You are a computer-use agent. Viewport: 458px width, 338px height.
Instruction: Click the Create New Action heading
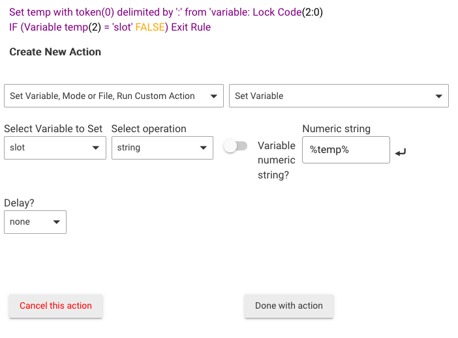(55, 52)
